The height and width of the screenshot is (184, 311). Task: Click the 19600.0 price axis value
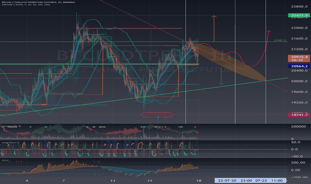pyautogui.click(x=299, y=92)
